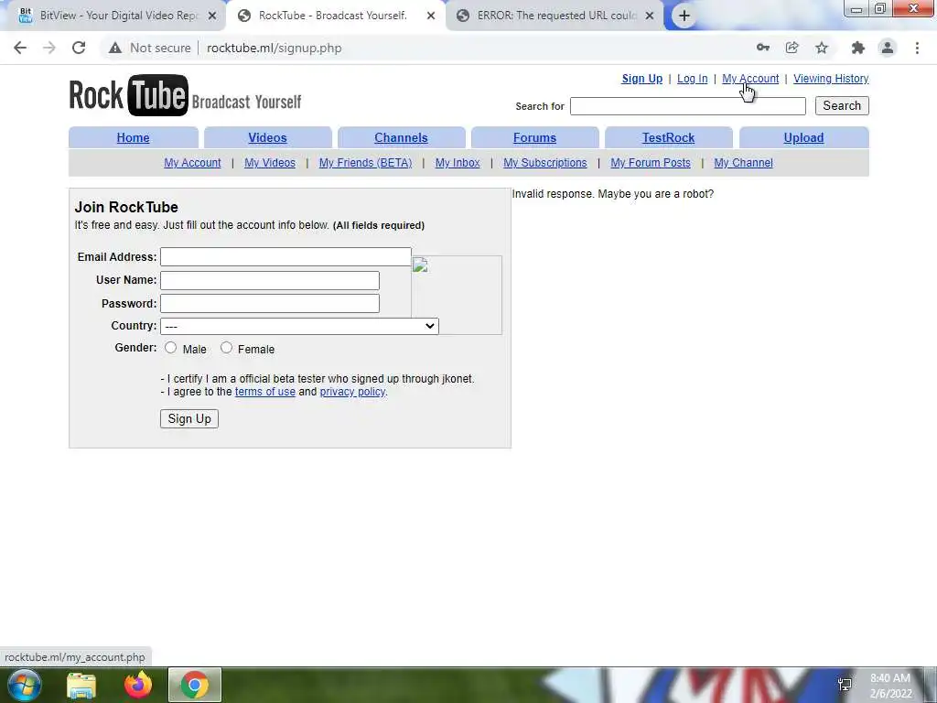Click the share page icon
The image size is (937, 703).
(x=792, y=48)
